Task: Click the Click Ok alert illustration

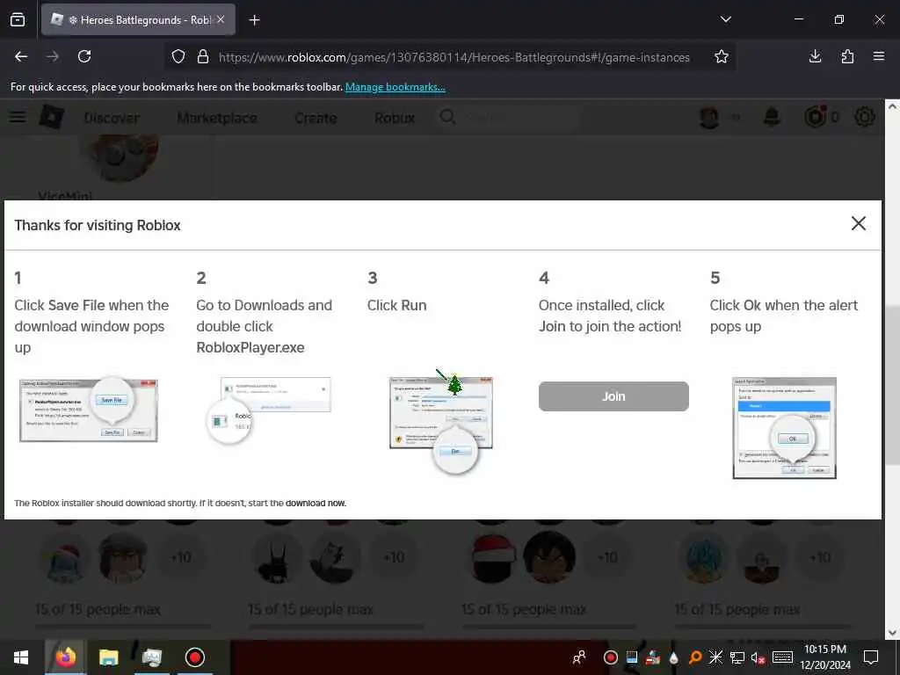Action: pyautogui.click(x=784, y=428)
